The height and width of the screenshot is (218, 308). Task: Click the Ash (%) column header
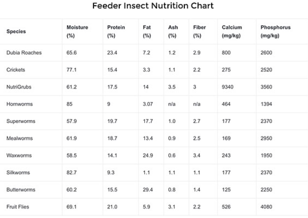173,32
